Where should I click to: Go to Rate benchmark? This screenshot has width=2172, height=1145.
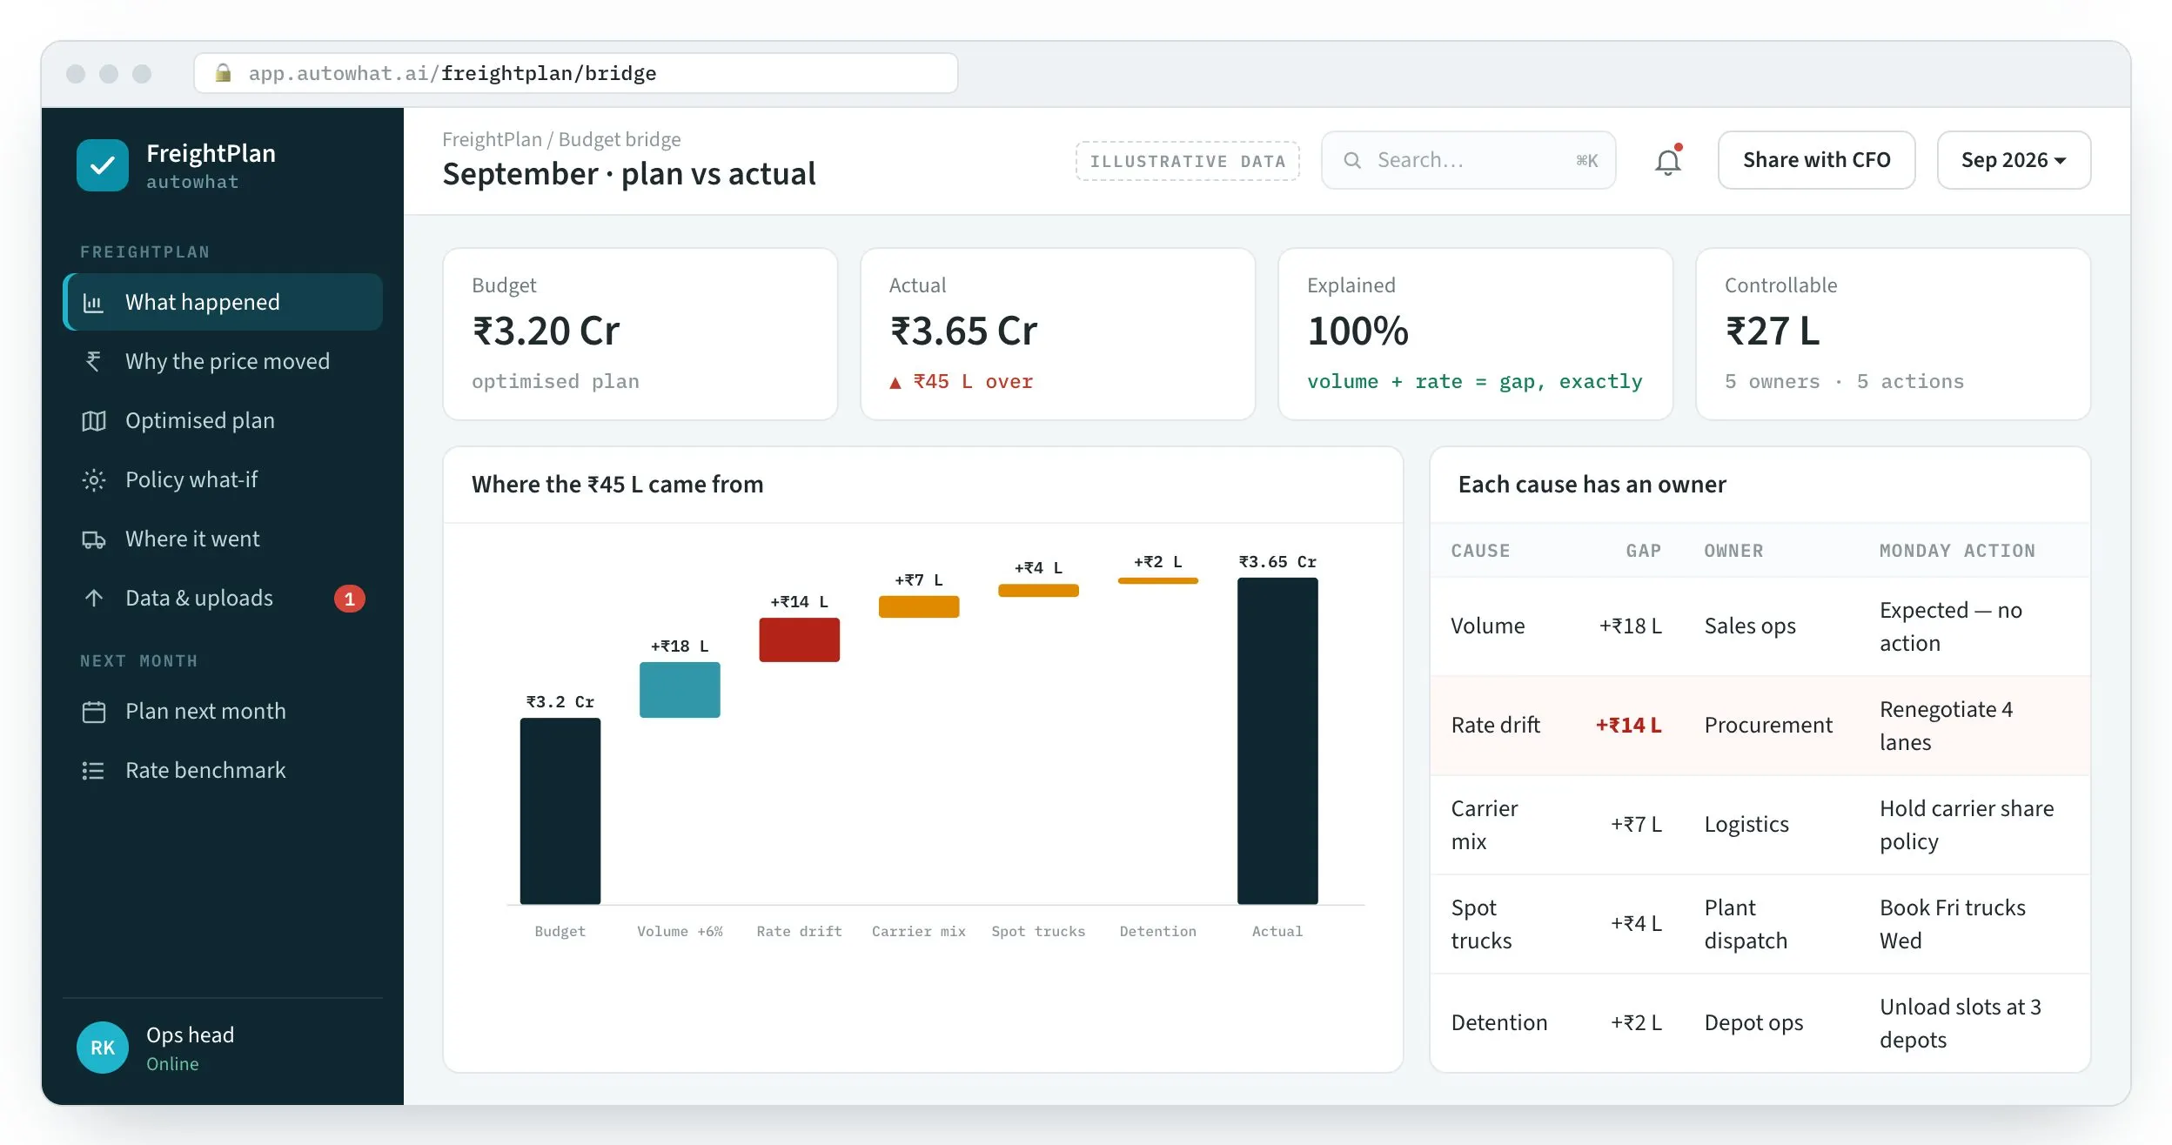223,770
